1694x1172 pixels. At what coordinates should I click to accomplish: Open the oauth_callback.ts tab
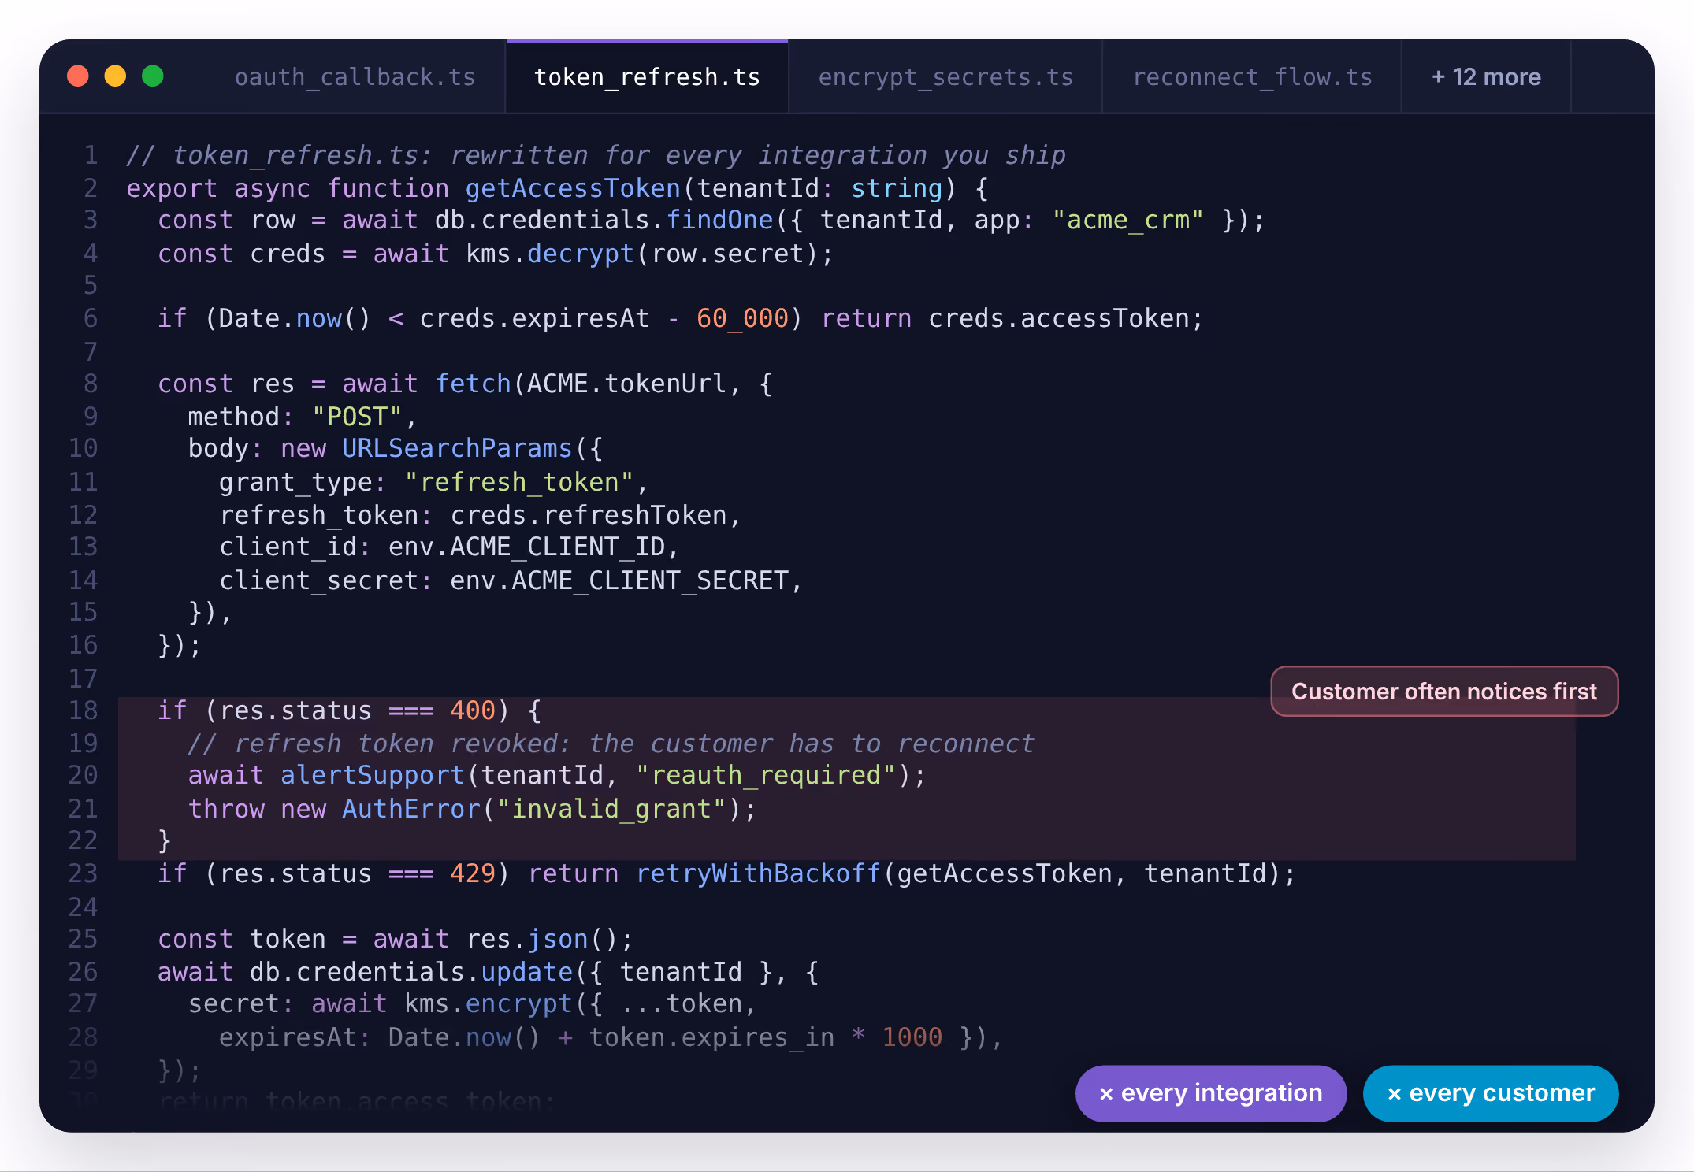tap(355, 77)
